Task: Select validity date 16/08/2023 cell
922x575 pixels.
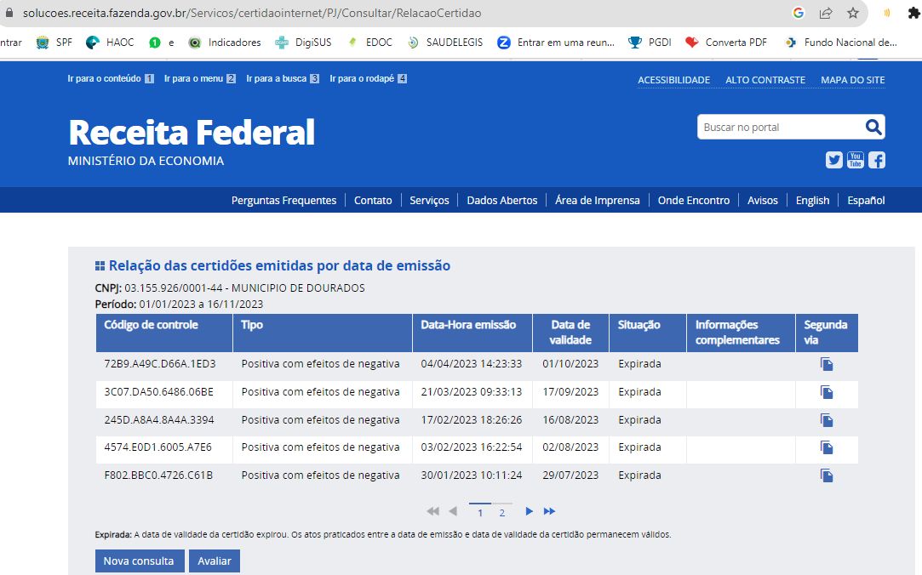Action: (570, 420)
